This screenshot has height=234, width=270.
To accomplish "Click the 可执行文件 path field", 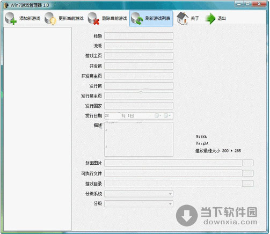I will tap(173, 173).
